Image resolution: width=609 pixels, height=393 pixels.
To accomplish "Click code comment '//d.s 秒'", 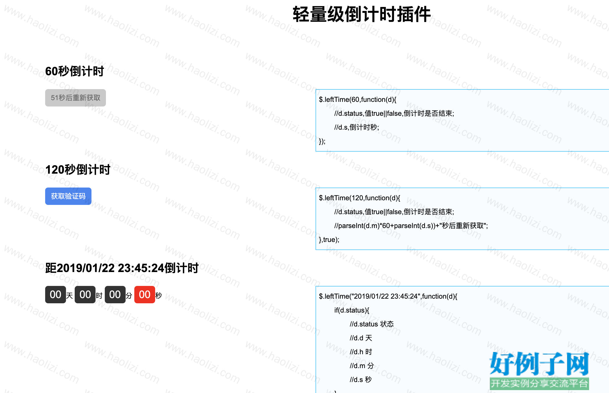I will tap(361, 380).
